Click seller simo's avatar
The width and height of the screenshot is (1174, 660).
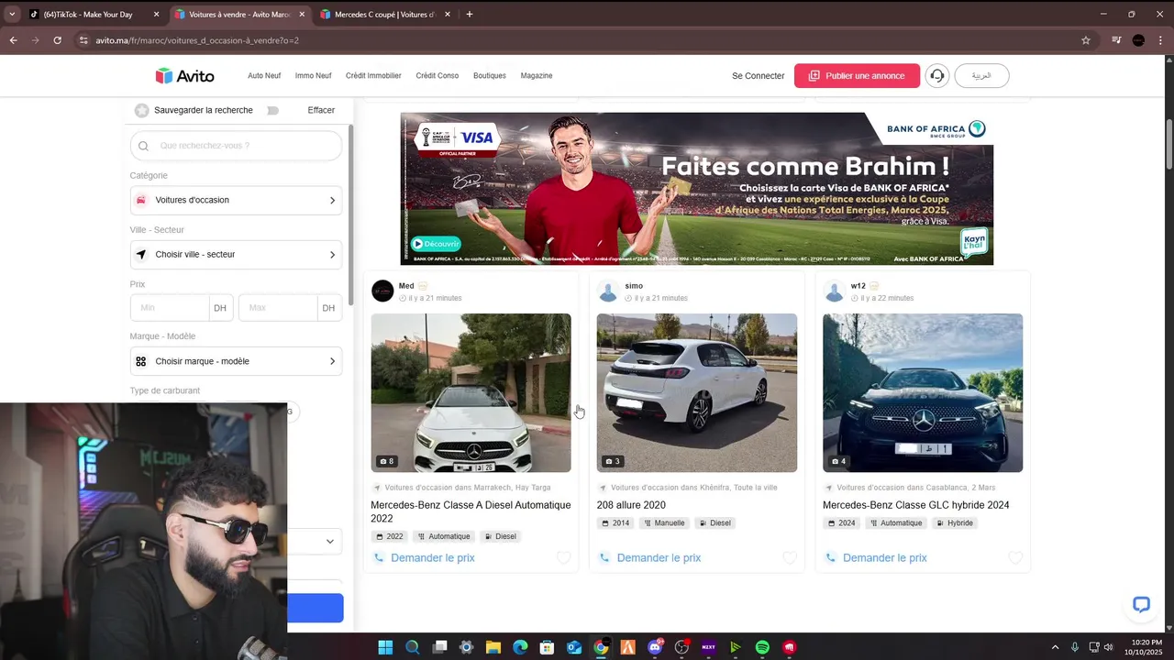pos(608,291)
